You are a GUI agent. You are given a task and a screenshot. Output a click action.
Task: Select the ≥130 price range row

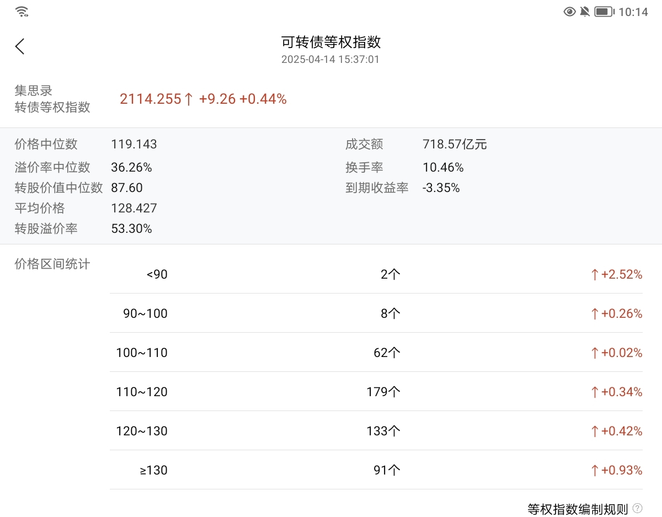[x=376, y=470]
